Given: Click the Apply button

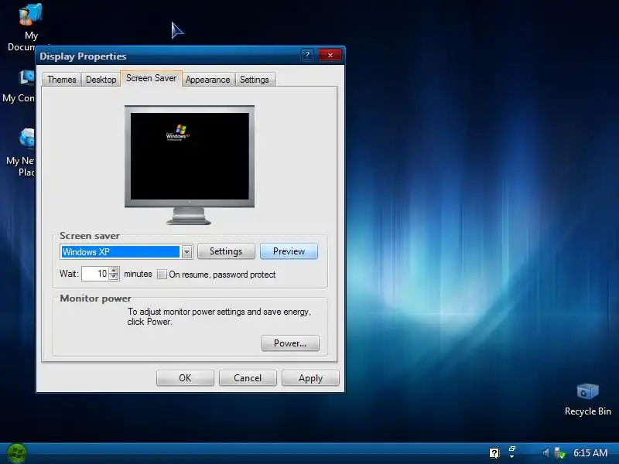Looking at the screenshot, I should pyautogui.click(x=311, y=378).
